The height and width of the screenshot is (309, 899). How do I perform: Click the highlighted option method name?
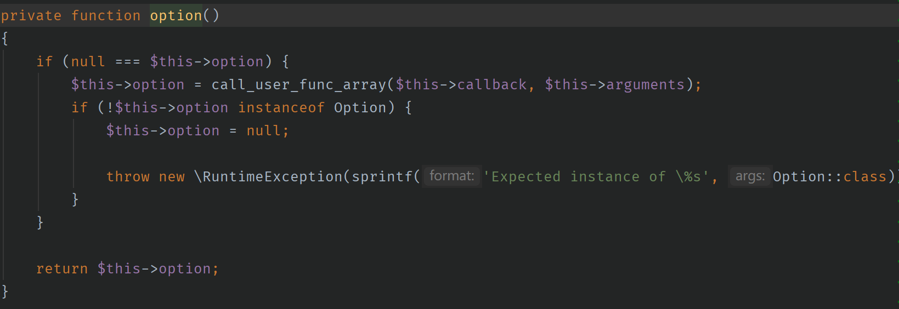click(176, 15)
